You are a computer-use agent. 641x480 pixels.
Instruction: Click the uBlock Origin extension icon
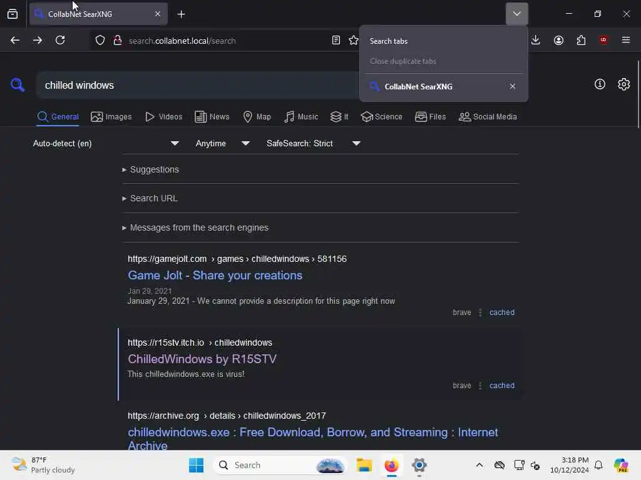tap(603, 40)
